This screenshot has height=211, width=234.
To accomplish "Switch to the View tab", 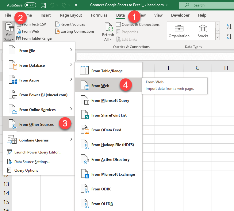I will click(158, 15).
